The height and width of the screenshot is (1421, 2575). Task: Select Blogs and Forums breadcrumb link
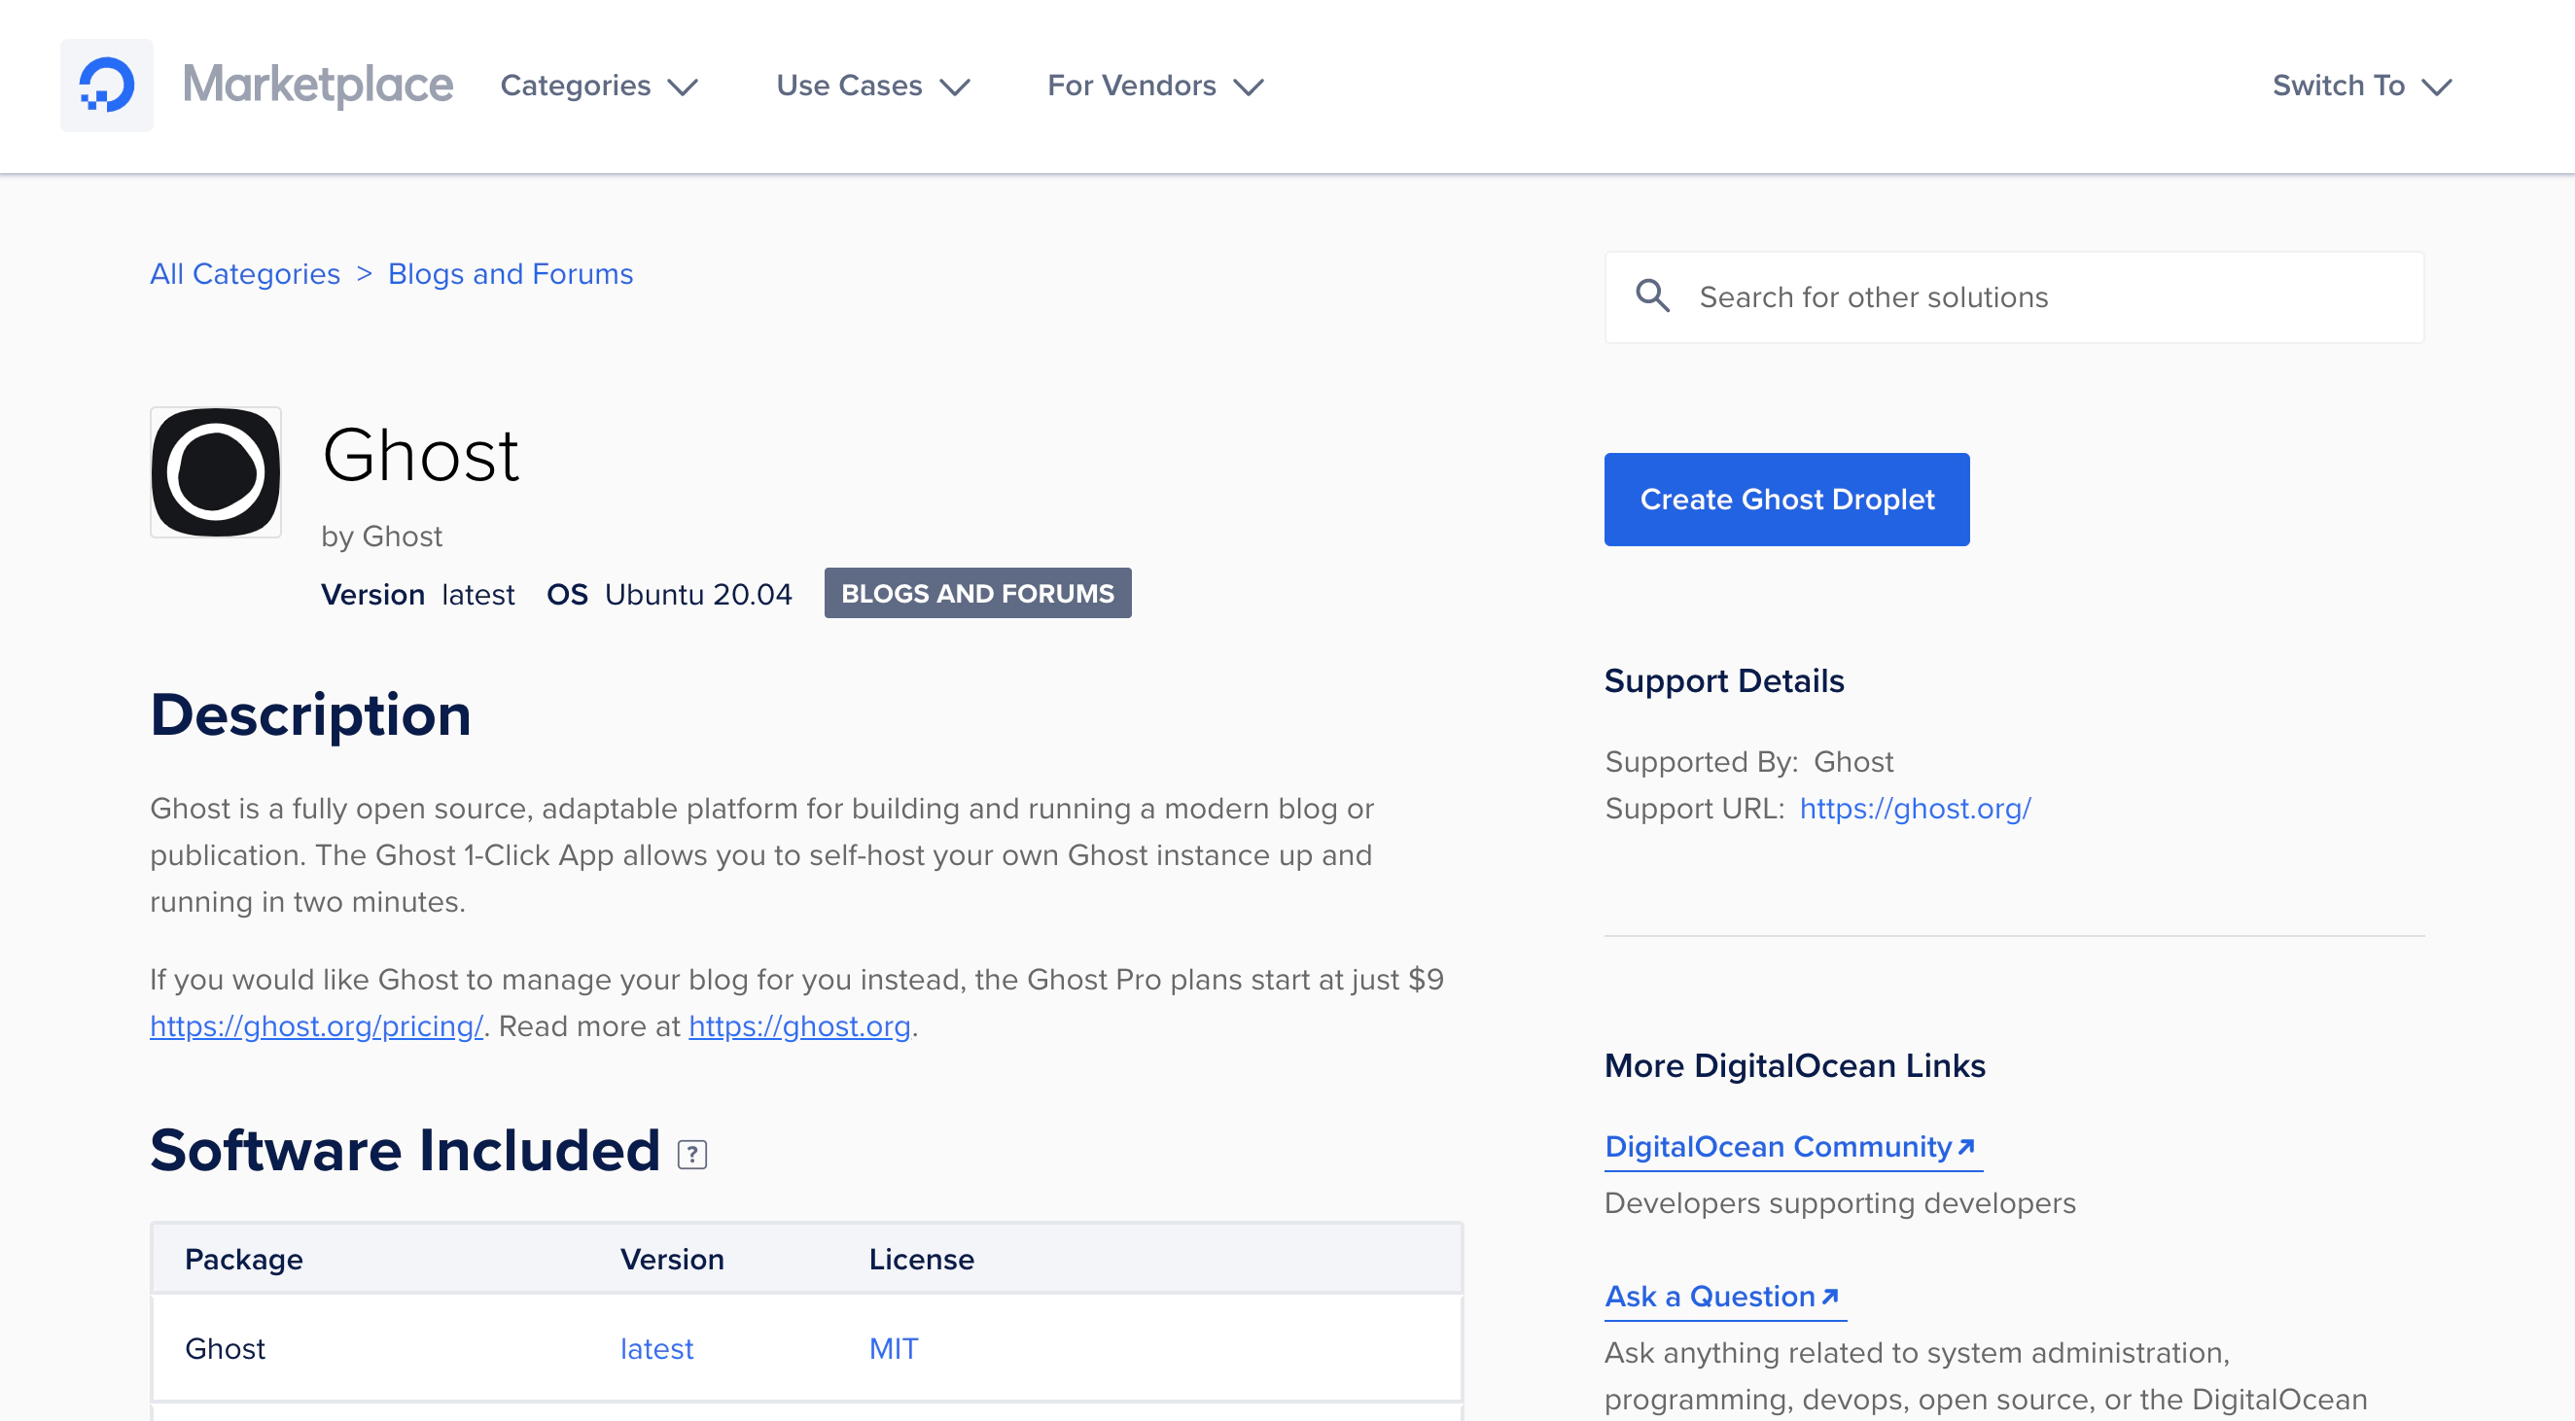click(x=510, y=273)
